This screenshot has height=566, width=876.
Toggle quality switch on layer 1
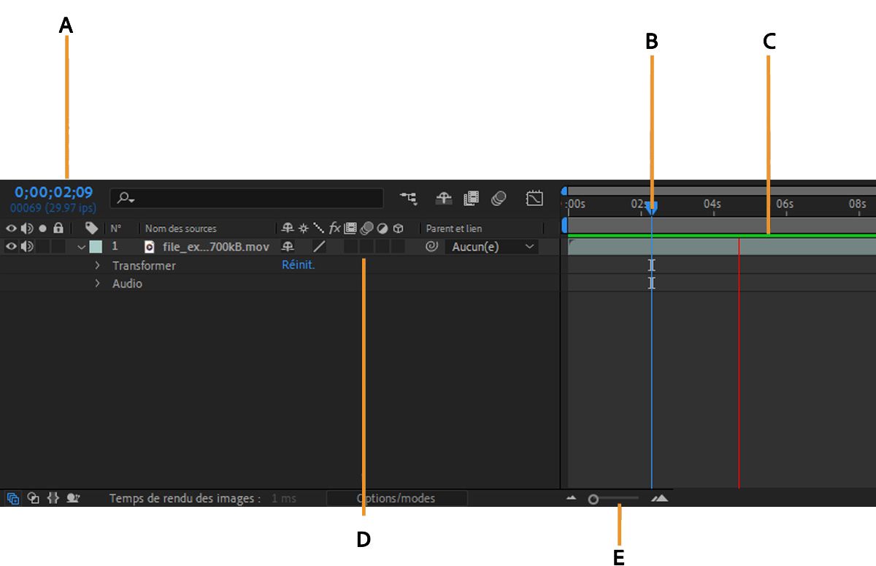point(319,247)
